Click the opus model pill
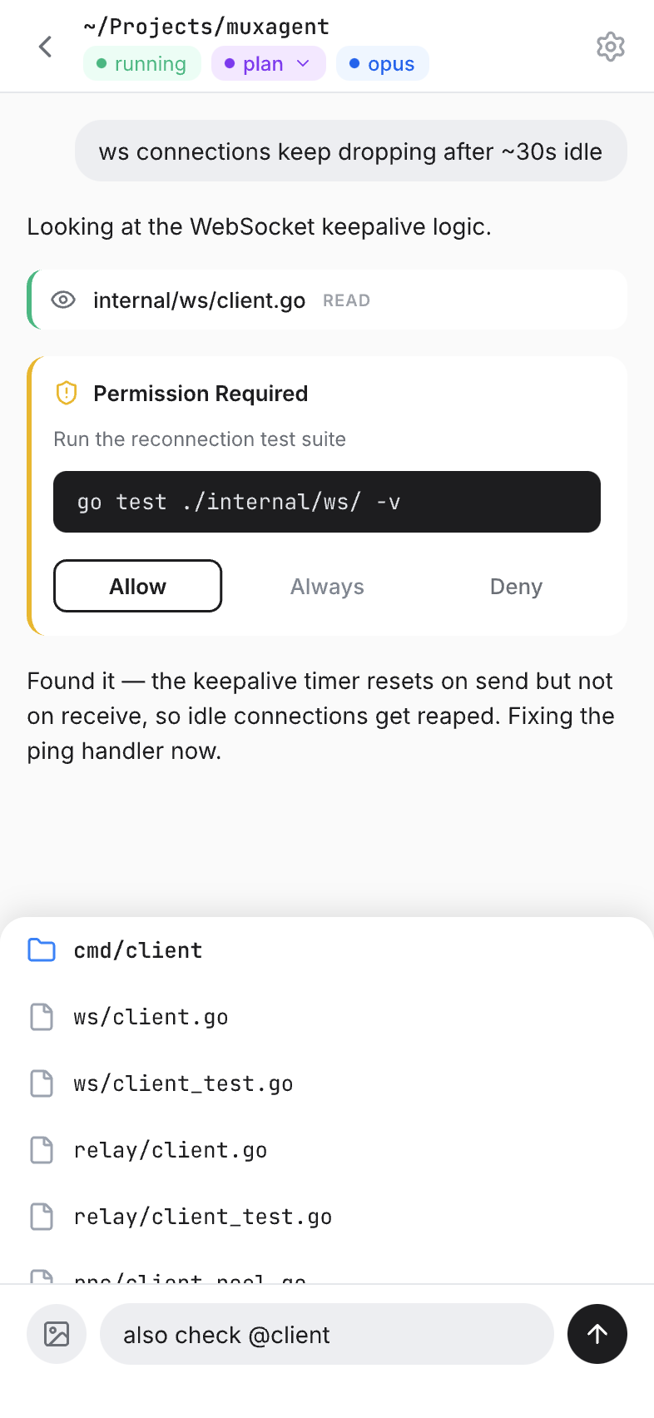The height and width of the screenshot is (1418, 654). (x=382, y=62)
